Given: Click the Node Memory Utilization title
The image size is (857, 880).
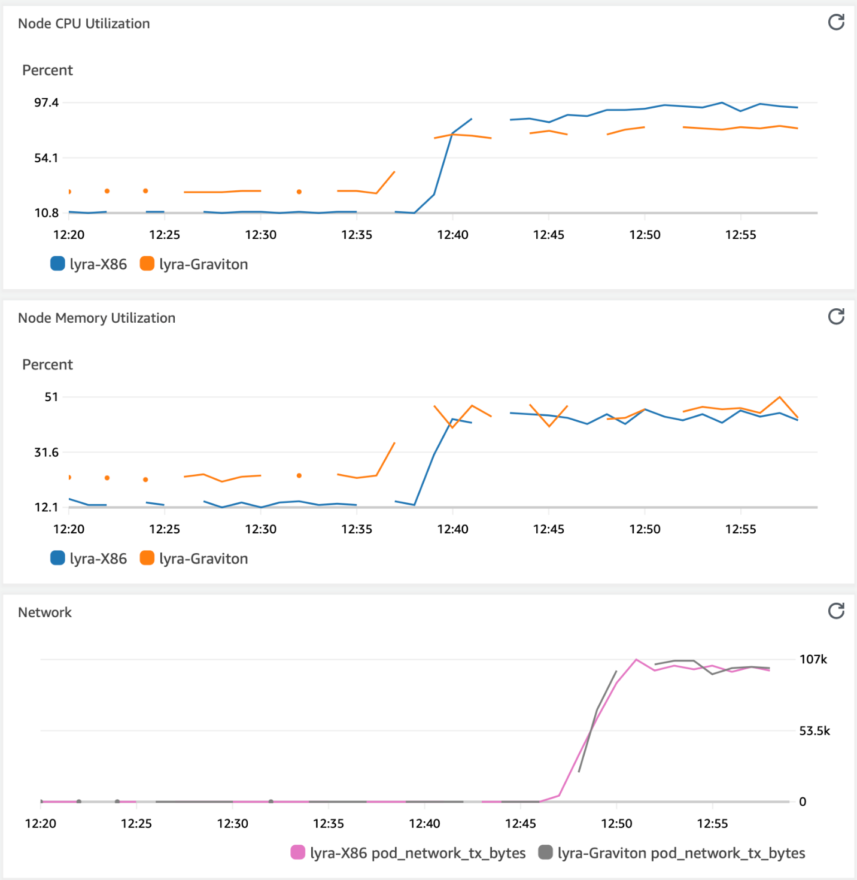Looking at the screenshot, I should (x=97, y=318).
